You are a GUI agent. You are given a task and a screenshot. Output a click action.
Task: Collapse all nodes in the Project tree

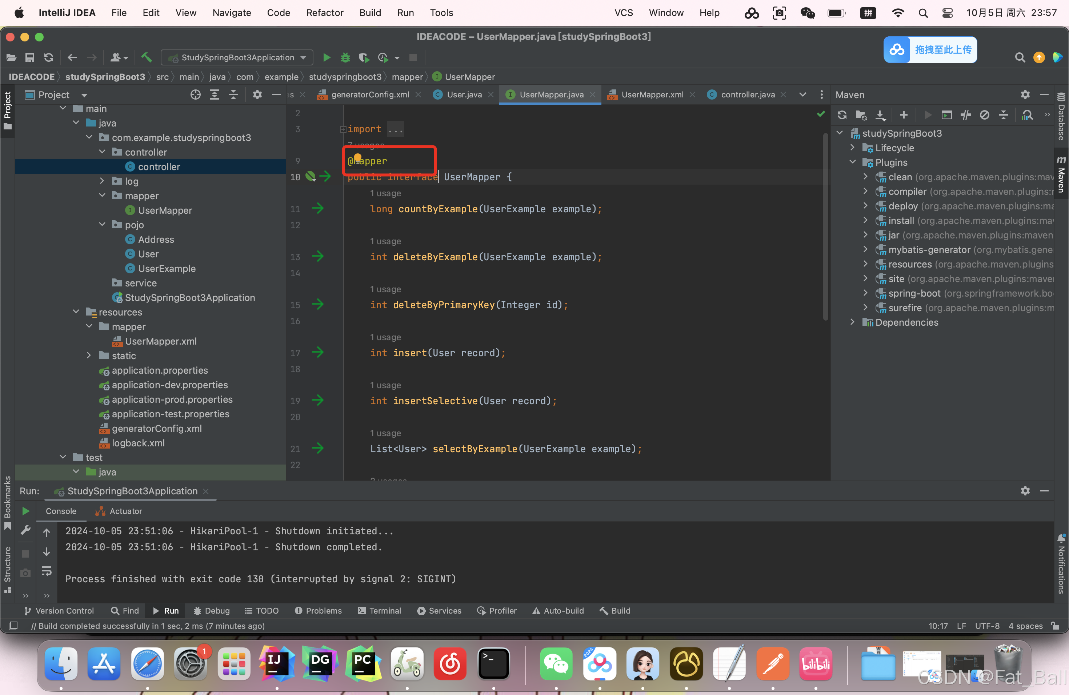tap(233, 95)
